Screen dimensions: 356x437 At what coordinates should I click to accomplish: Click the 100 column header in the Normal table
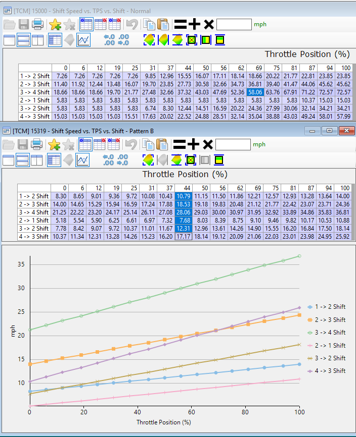pos(343,68)
